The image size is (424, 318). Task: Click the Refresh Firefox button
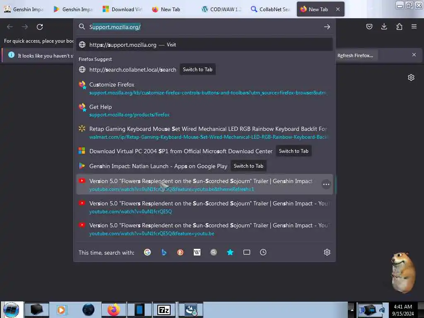355,55
